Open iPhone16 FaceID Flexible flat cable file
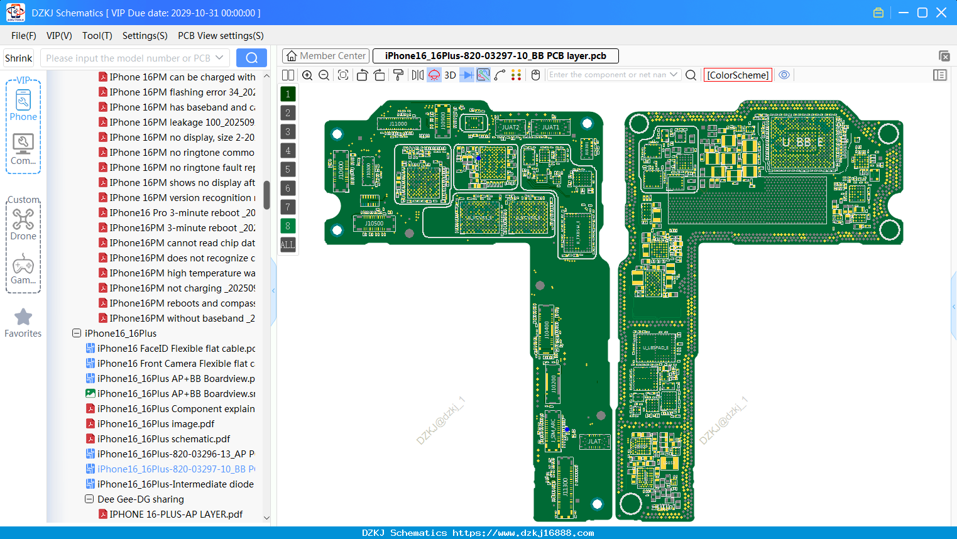The height and width of the screenshot is (539, 957). pos(170,349)
